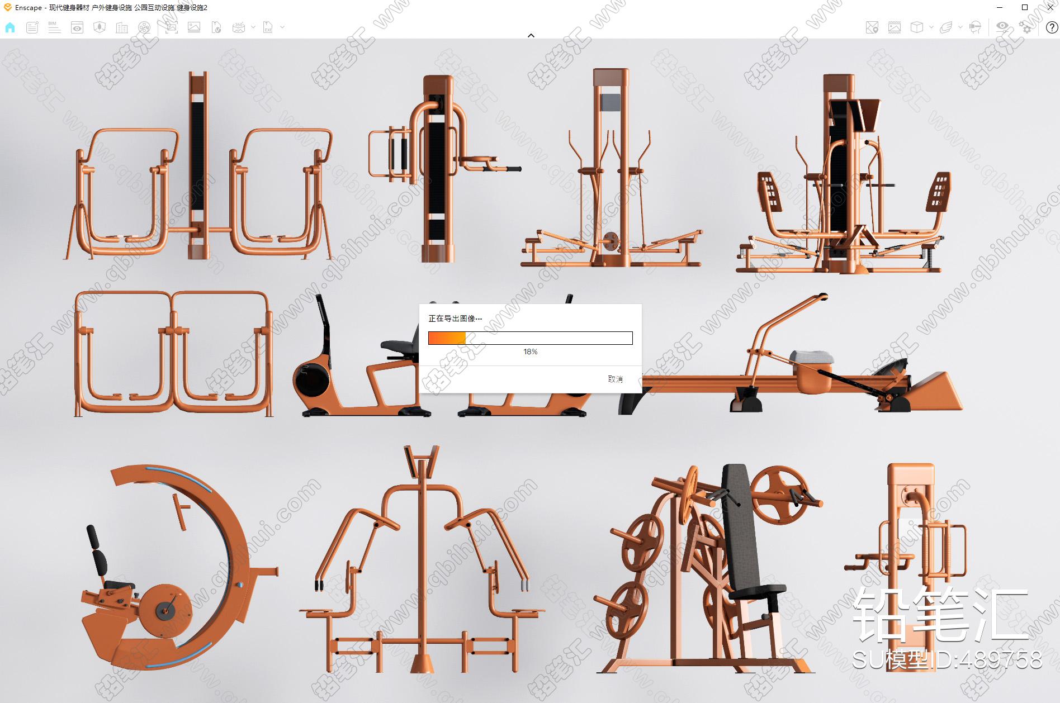
Task: Open the View Management eye window icon
Action: point(77,27)
